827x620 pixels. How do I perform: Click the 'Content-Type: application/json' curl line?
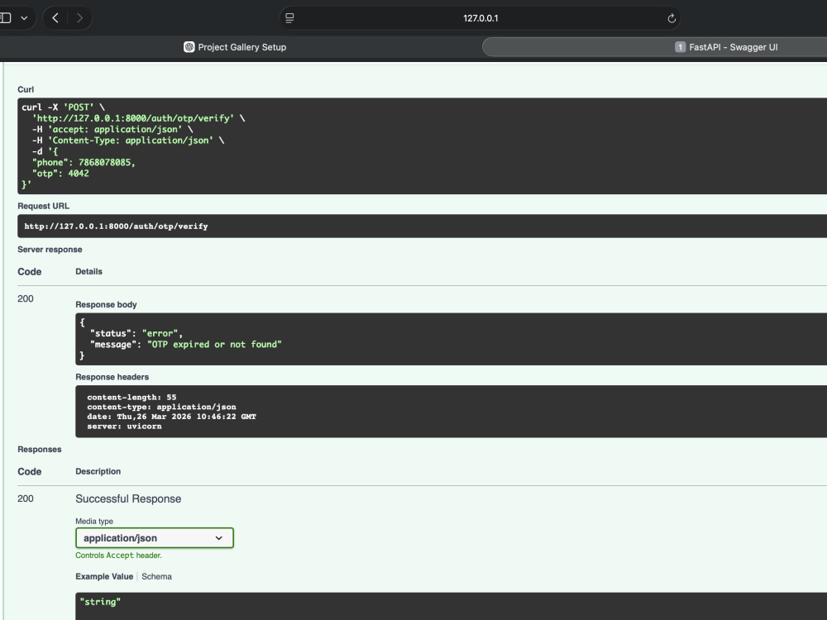(128, 141)
